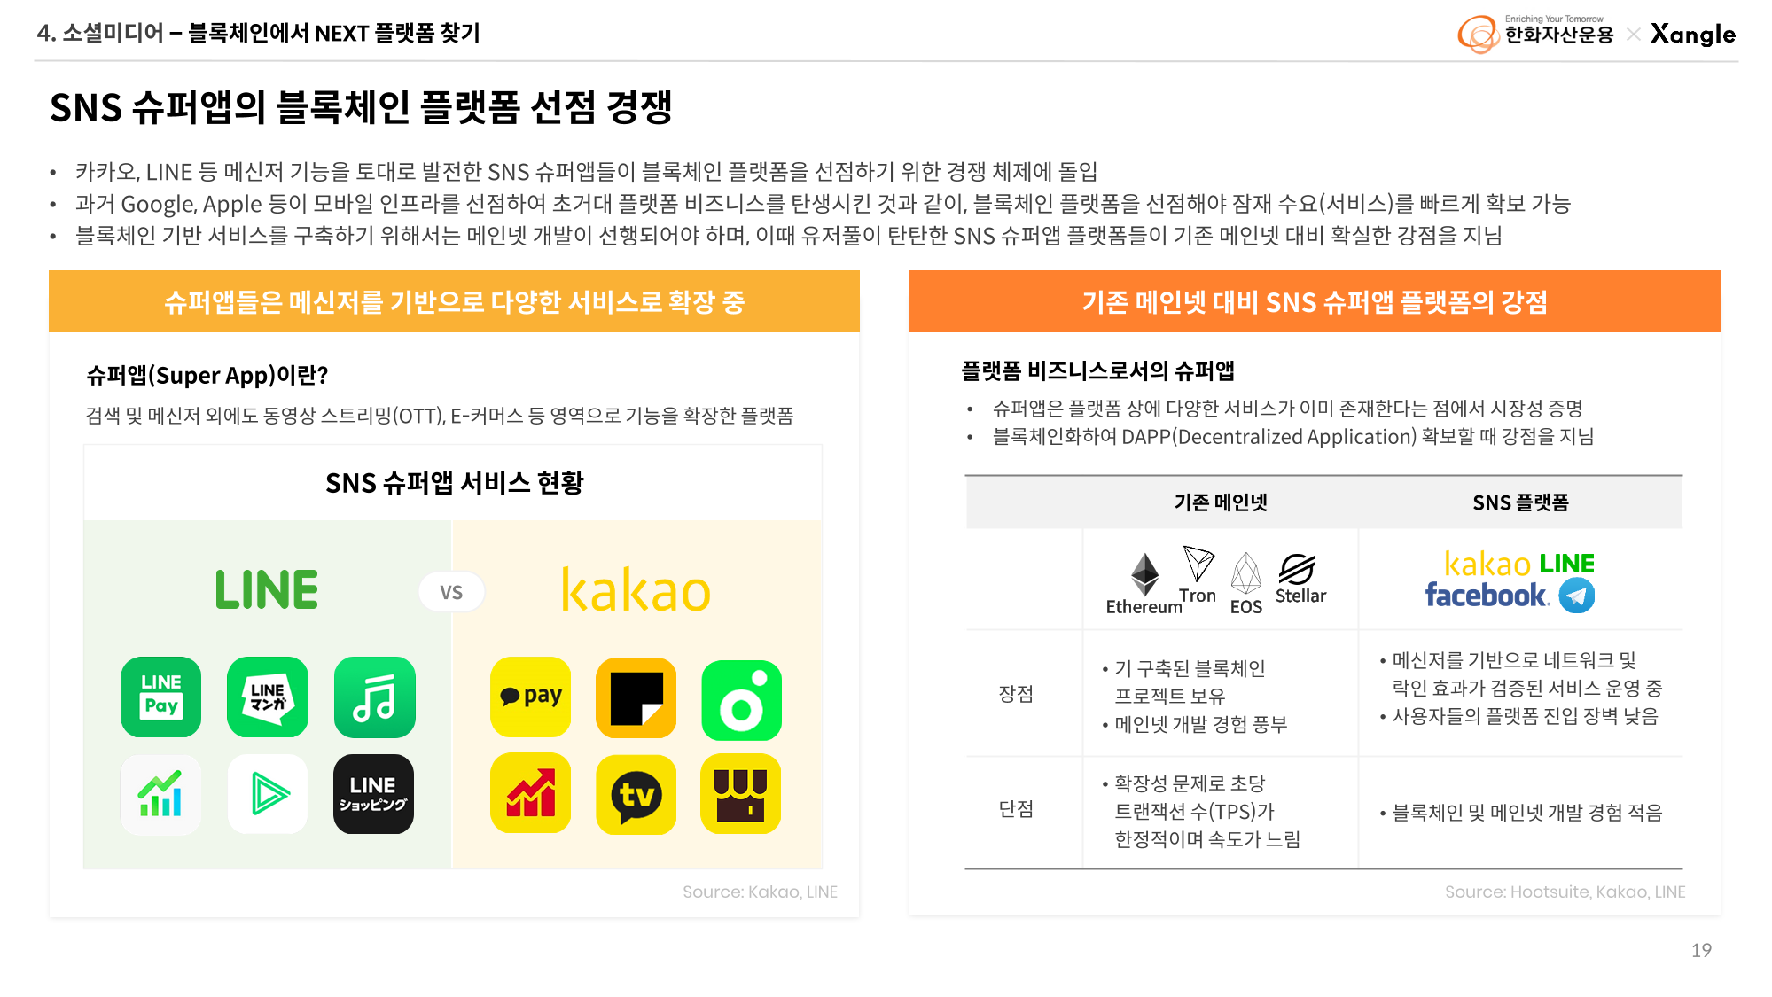Click the Telegram paper plane icon
Viewport: 1772px width, 997px height.
pos(1577,595)
